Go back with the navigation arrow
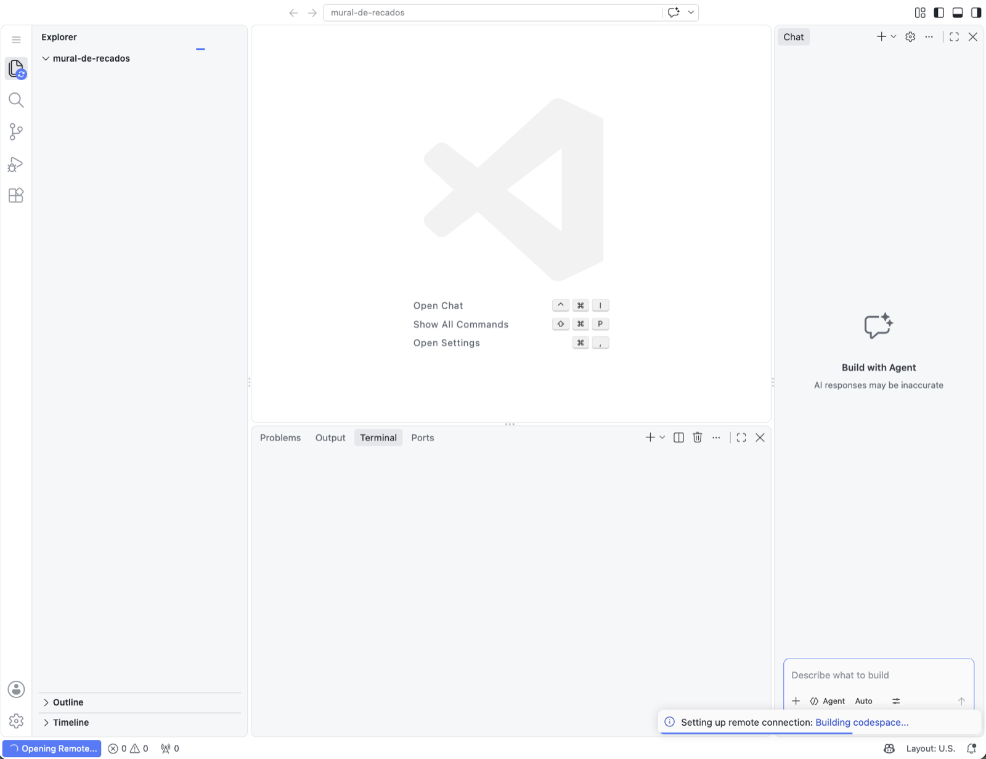 293,12
